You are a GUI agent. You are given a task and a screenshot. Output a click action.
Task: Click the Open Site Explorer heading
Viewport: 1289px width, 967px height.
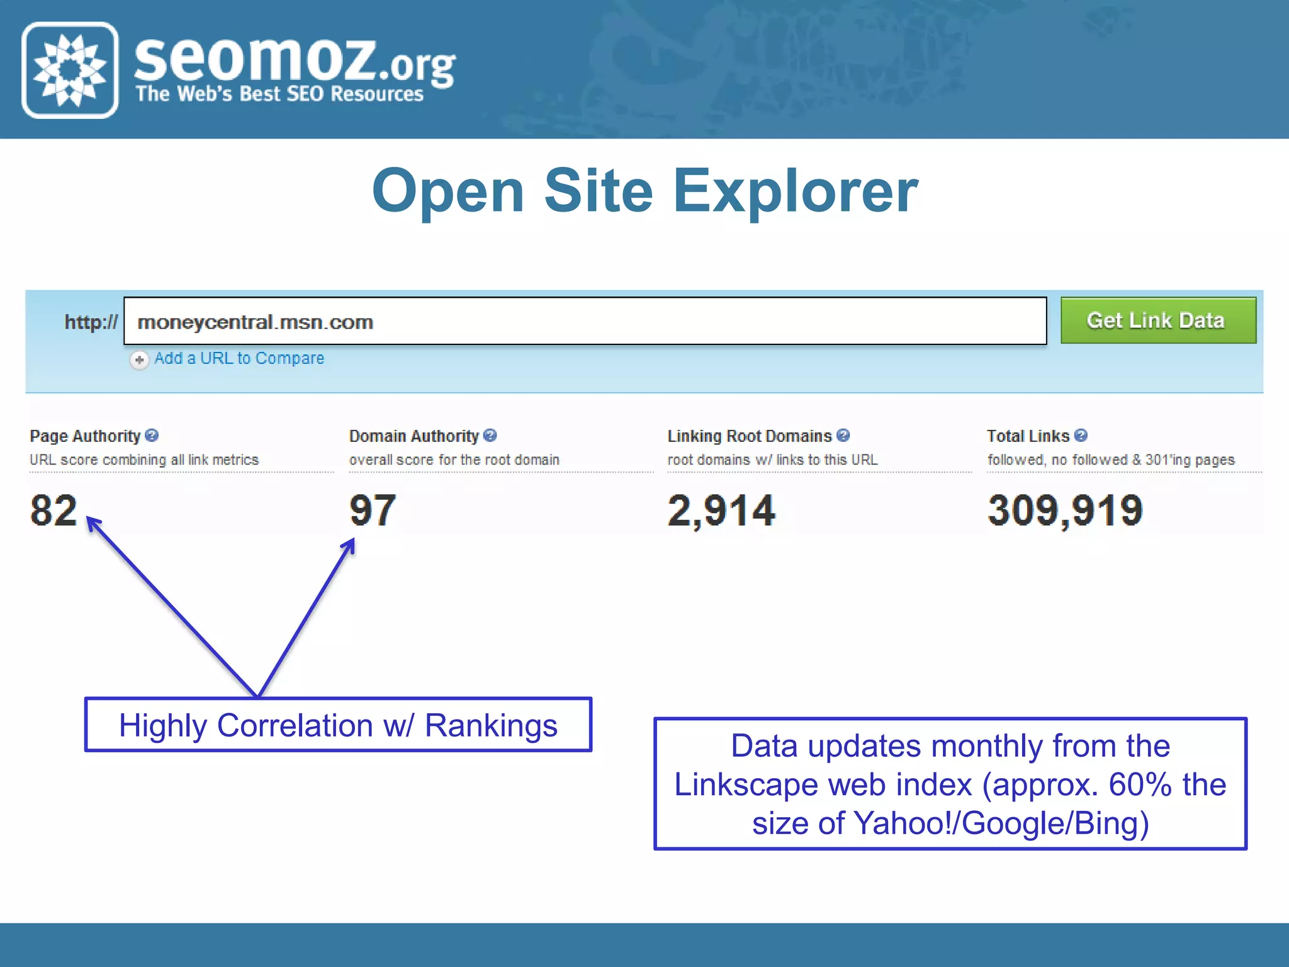(x=645, y=193)
